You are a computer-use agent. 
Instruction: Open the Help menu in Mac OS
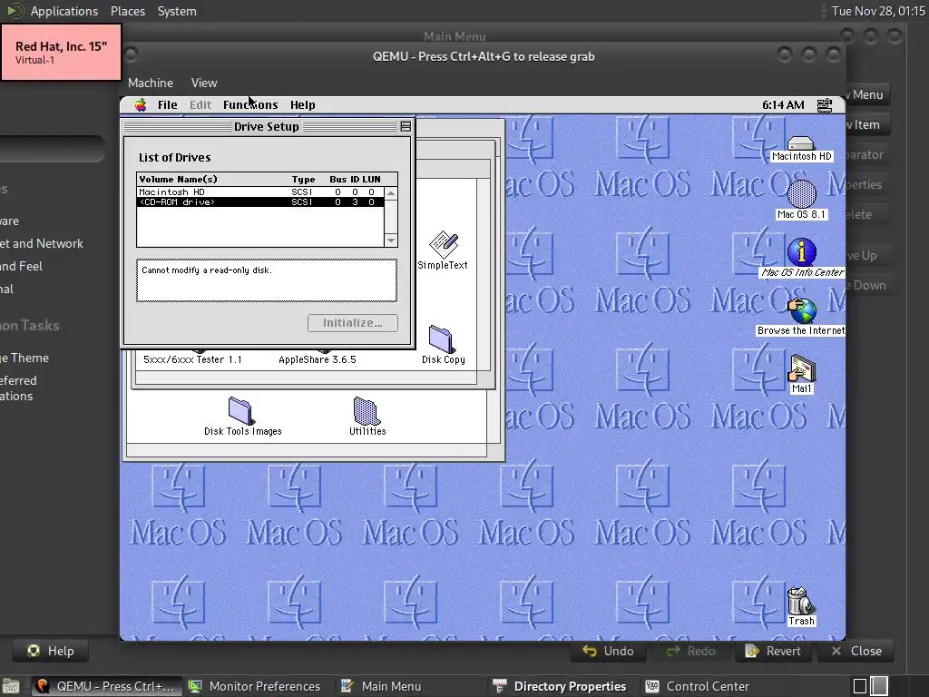click(302, 105)
